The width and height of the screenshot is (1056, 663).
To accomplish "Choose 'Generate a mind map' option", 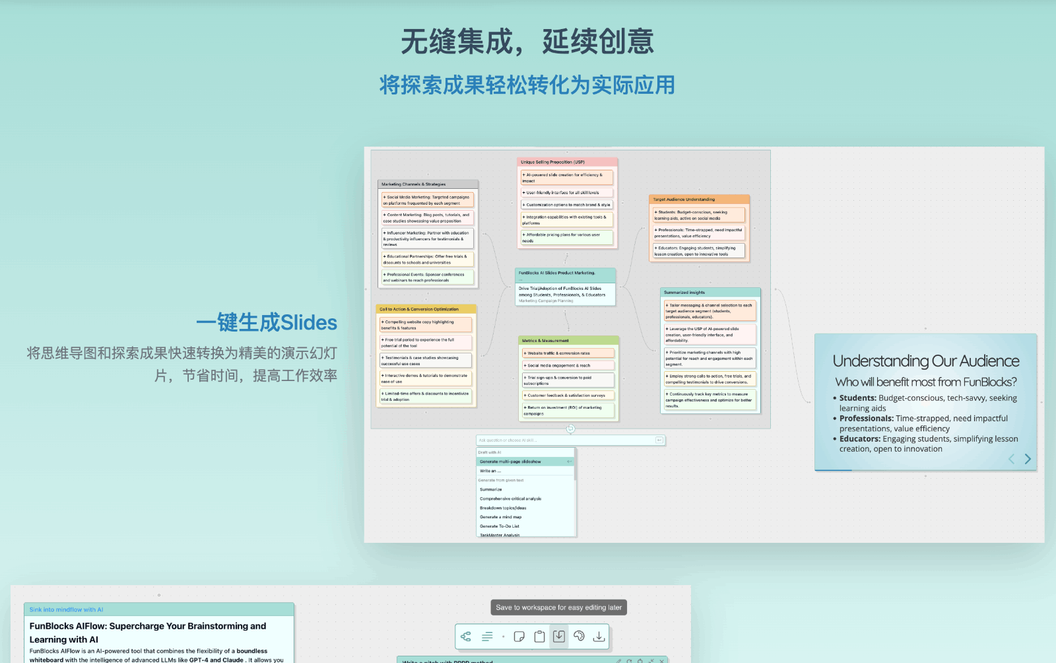I will [x=500, y=517].
